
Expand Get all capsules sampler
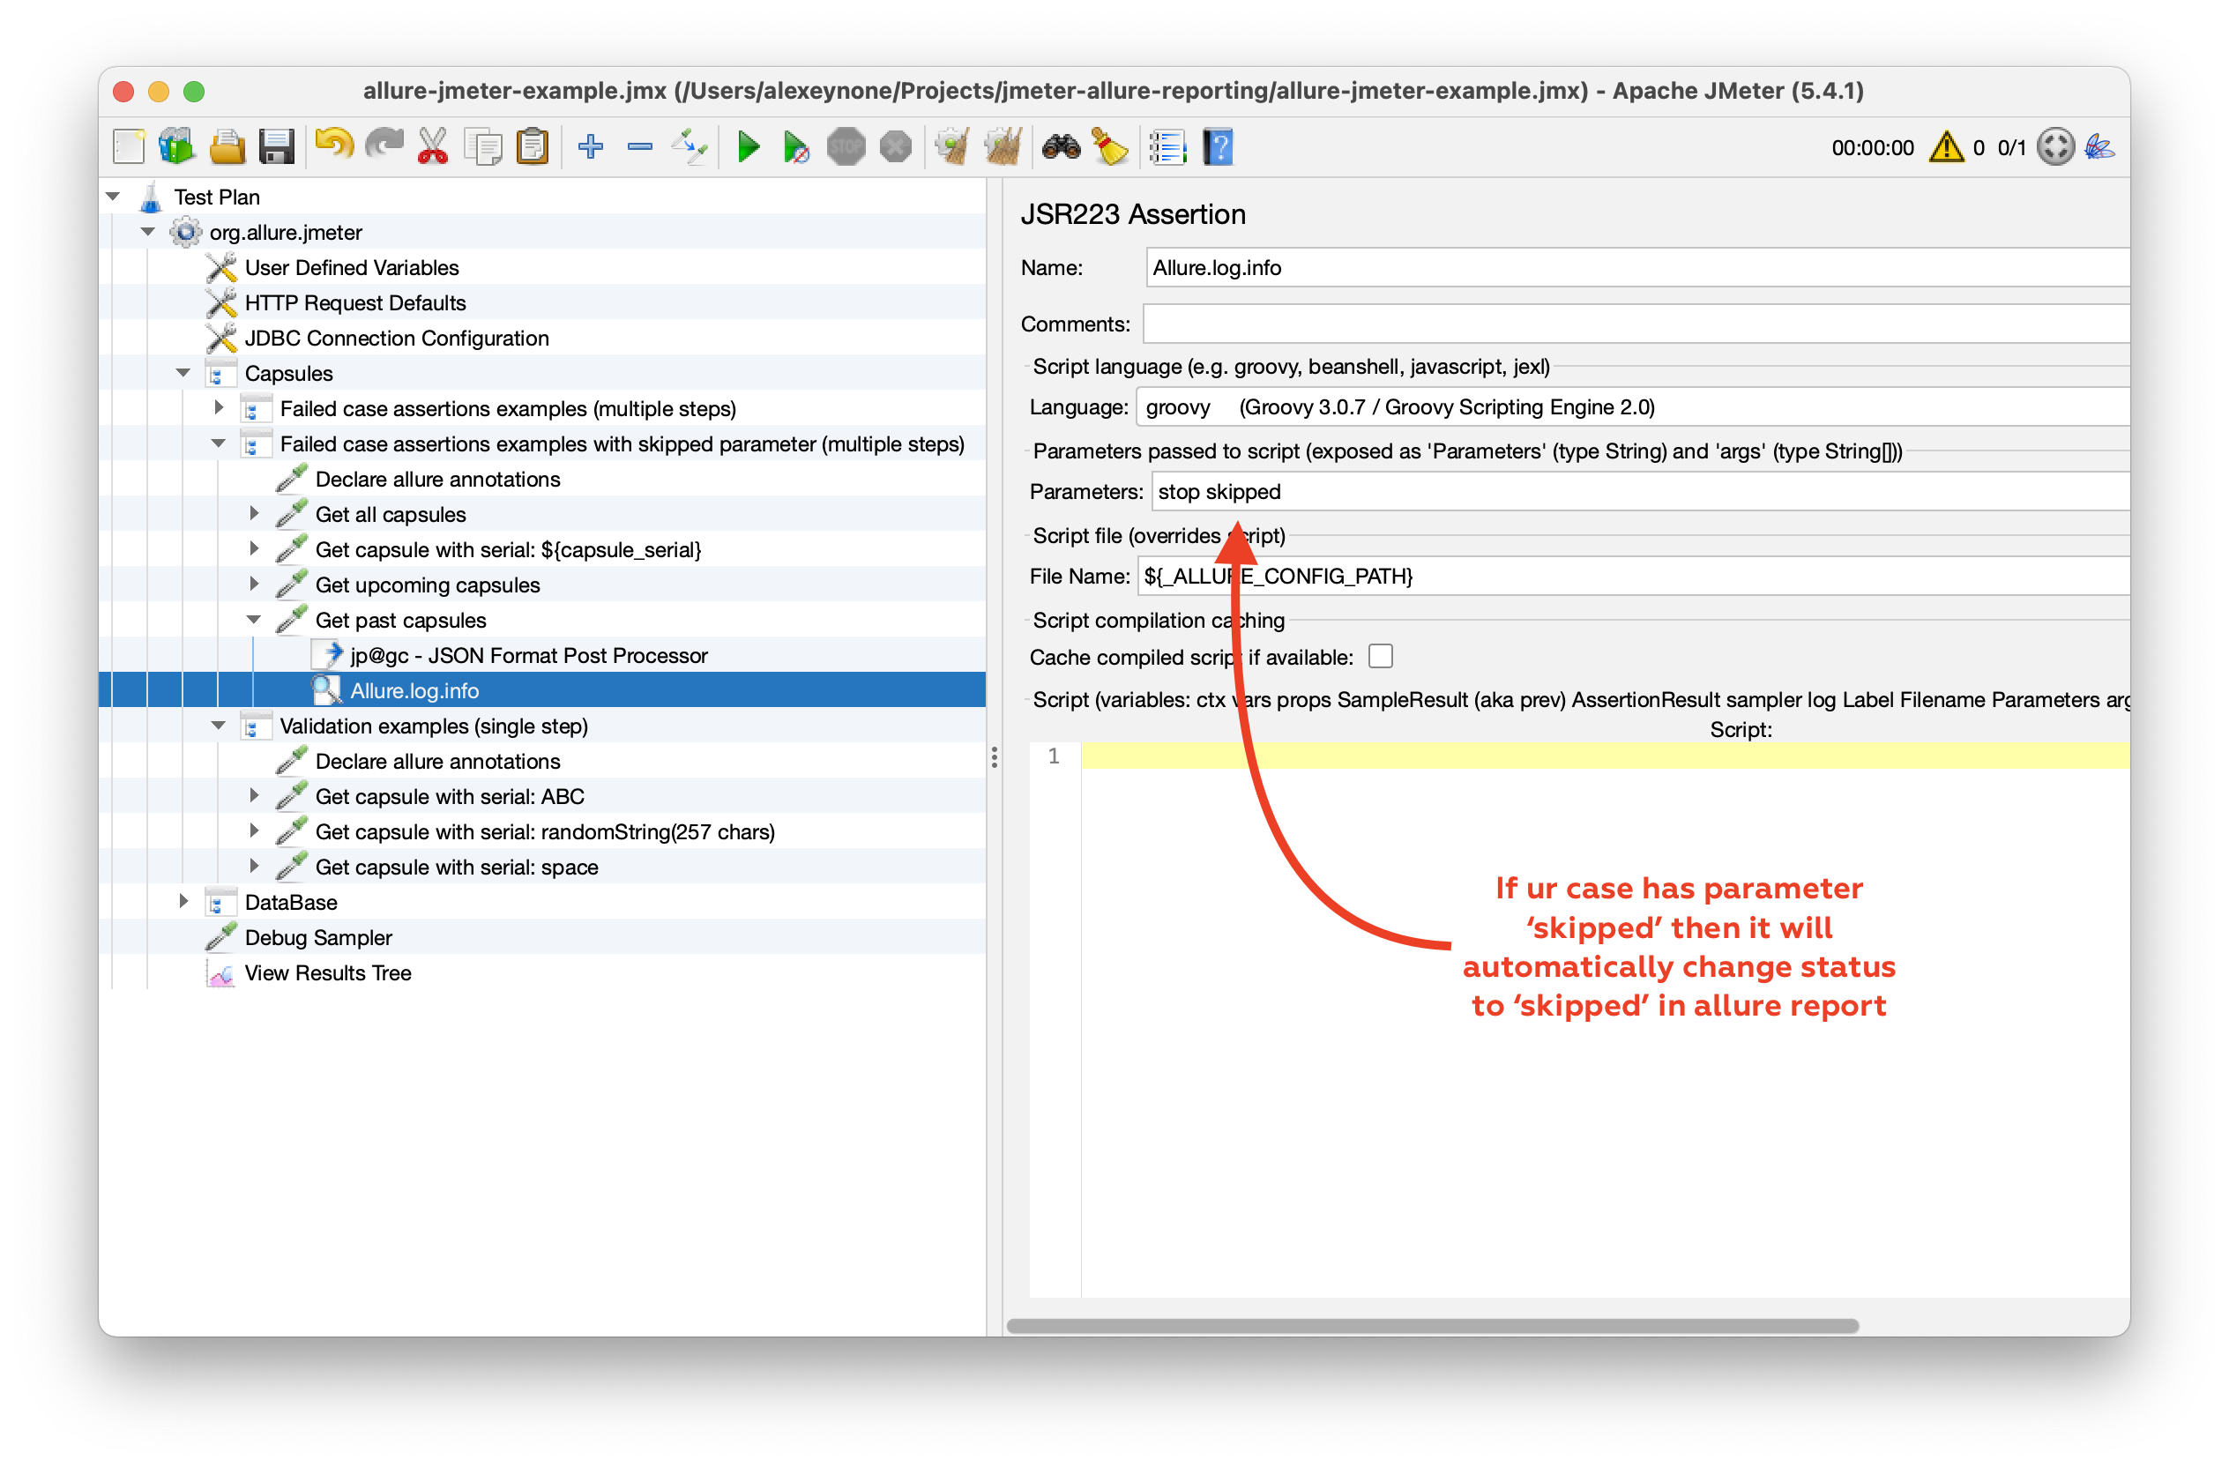[x=254, y=514]
